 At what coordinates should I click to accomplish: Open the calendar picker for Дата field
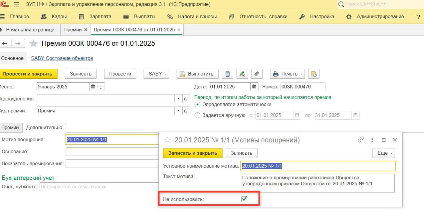(255, 87)
